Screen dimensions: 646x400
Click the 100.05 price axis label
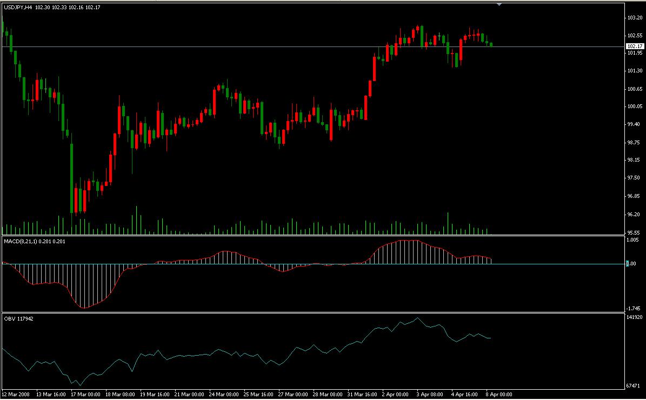click(x=635, y=106)
